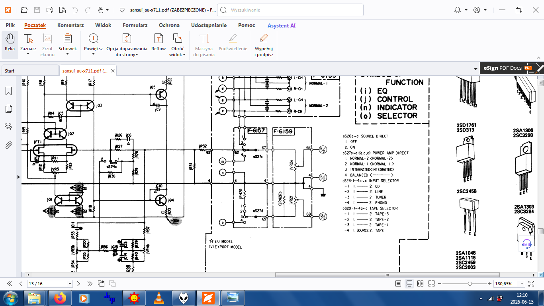Print the document using the printer icon
The height and width of the screenshot is (306, 544).
coord(49,10)
